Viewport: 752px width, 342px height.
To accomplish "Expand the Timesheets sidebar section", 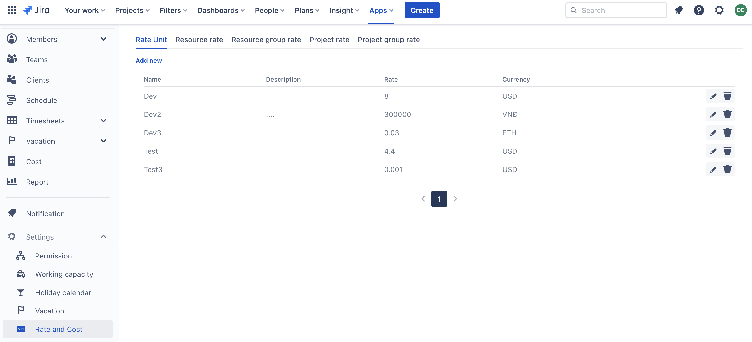I will pyautogui.click(x=103, y=121).
